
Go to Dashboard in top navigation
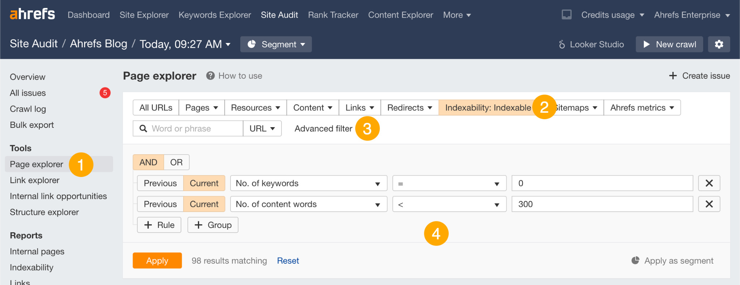(89, 15)
